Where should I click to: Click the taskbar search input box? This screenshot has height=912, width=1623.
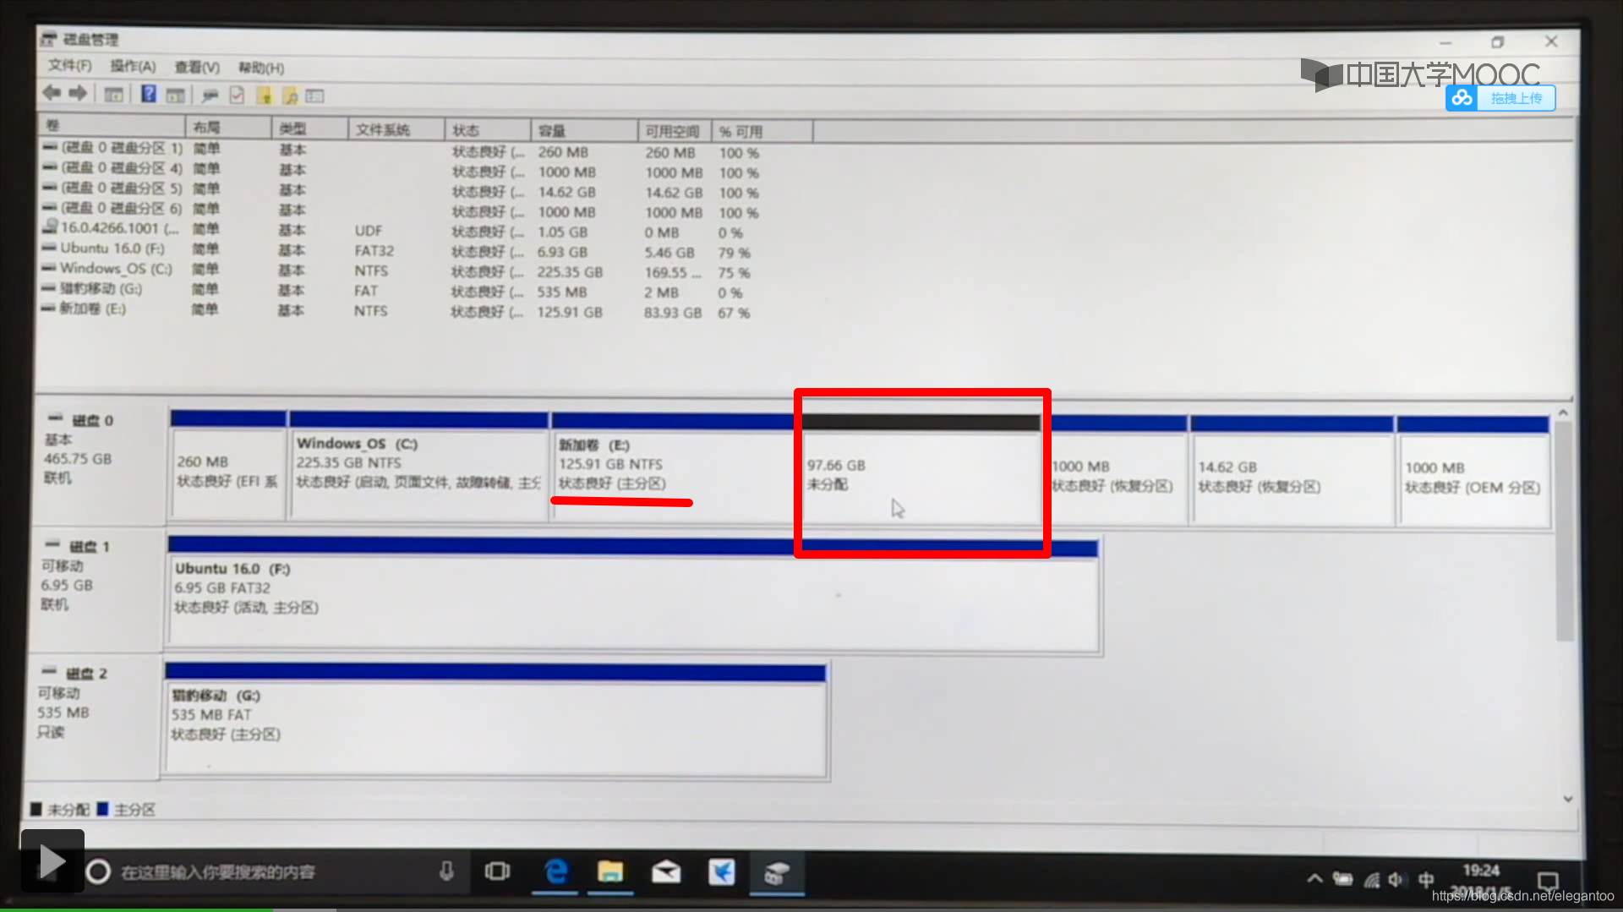[x=270, y=872]
